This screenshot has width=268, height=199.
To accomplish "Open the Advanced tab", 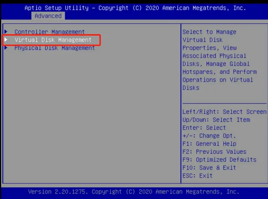I will pos(48,16).
